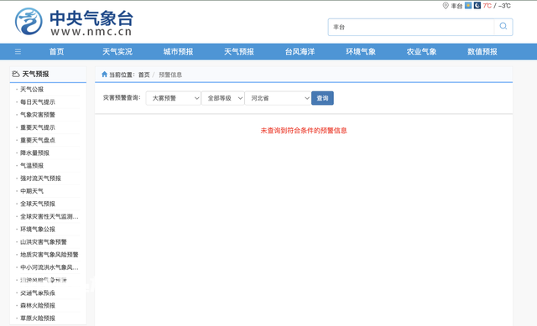
Task: Select 数值预报 in the navigation bar
Action: 482,52
